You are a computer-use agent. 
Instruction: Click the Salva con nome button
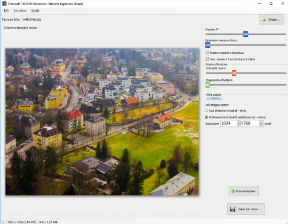point(246,209)
